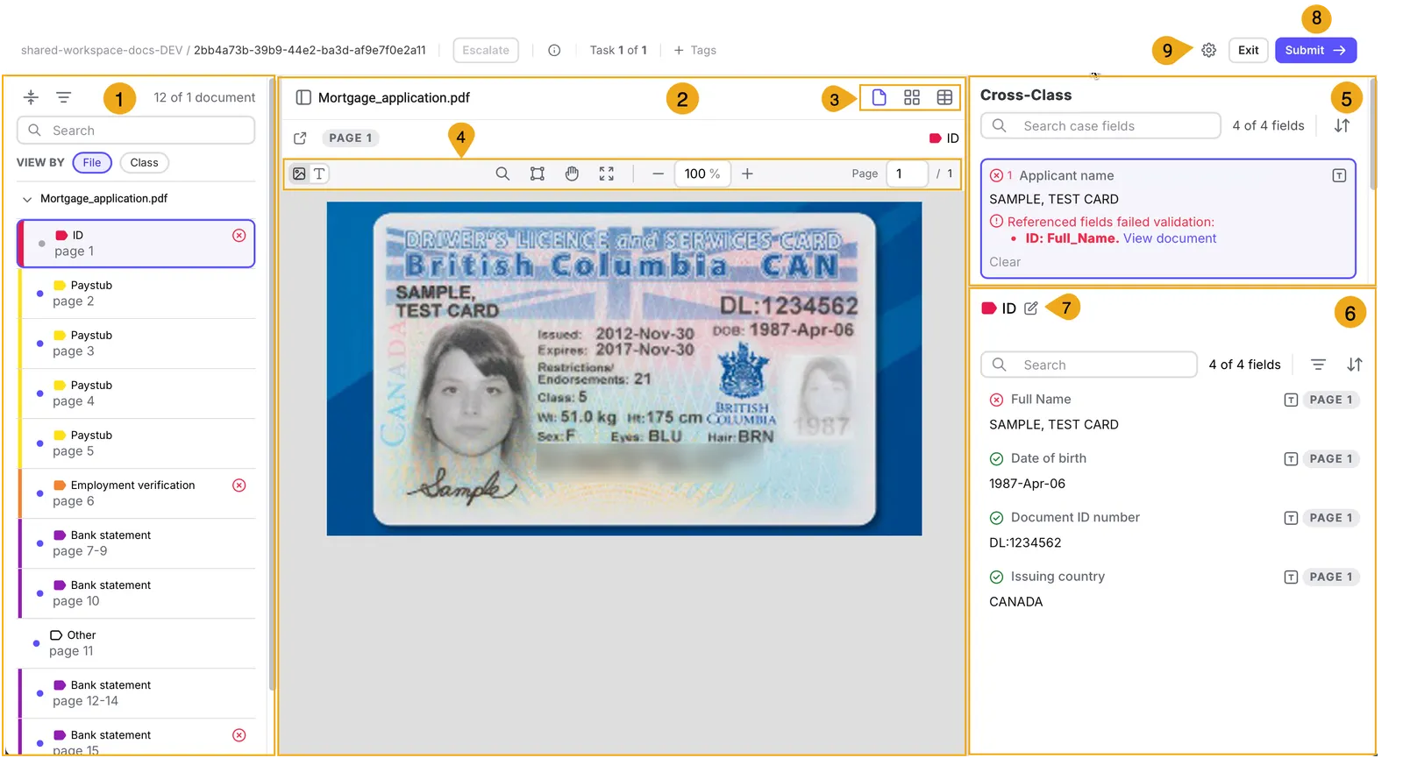Screen dimensions: 1403x758
Task: Open Bank statement page 7-9
Action: (x=137, y=542)
